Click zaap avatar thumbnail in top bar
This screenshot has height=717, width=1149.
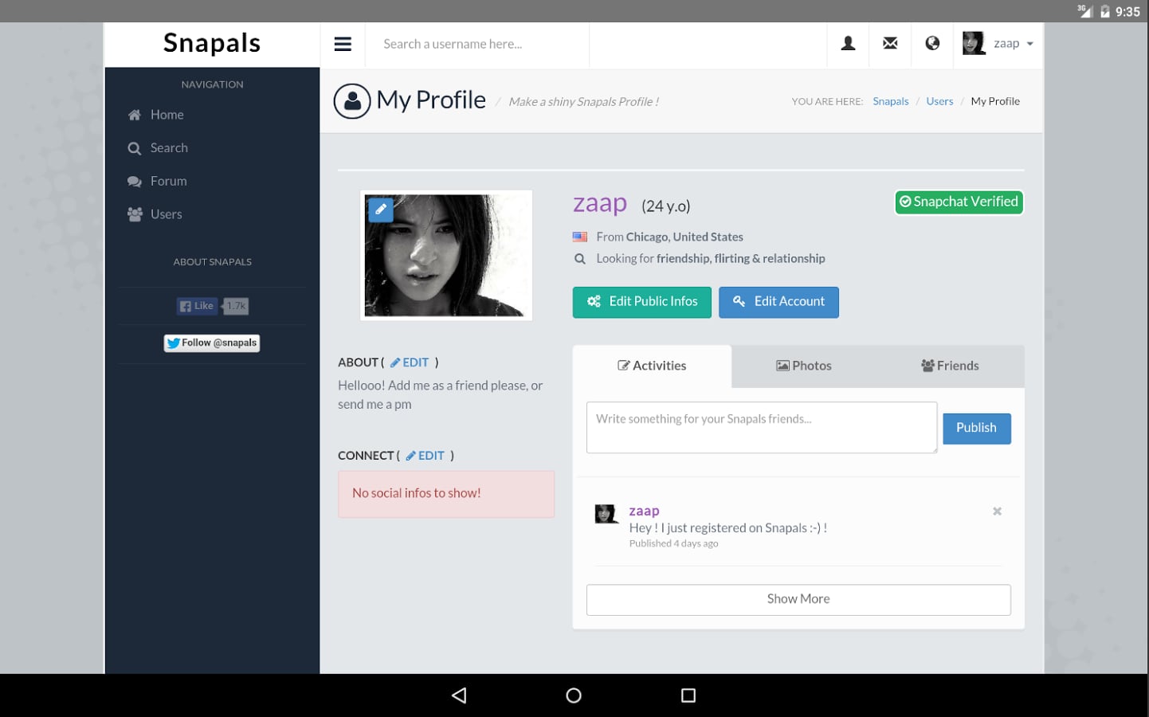974,43
